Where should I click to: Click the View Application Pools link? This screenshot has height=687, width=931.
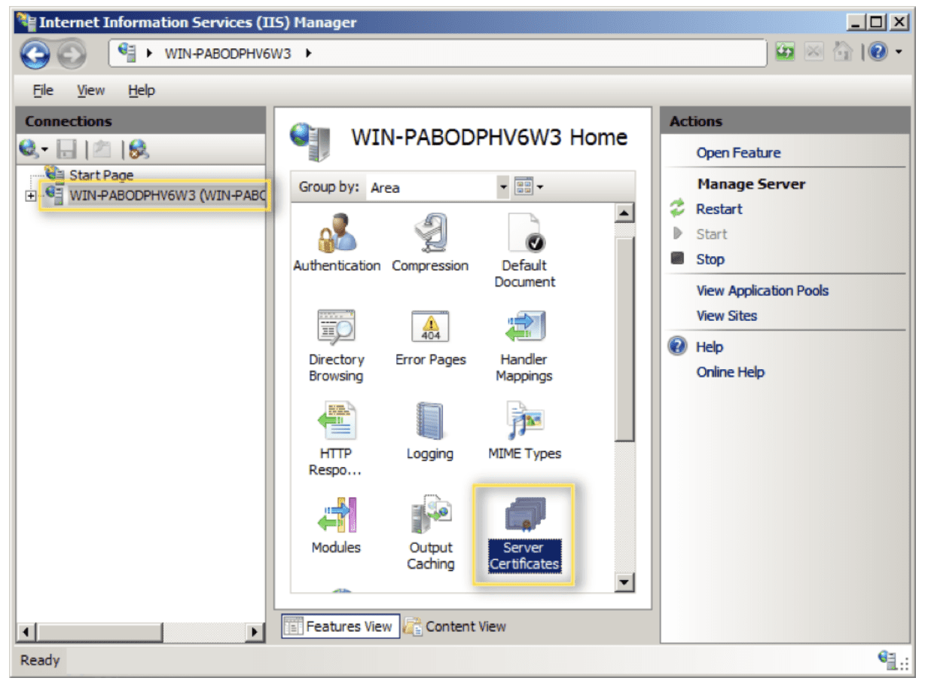point(762,291)
